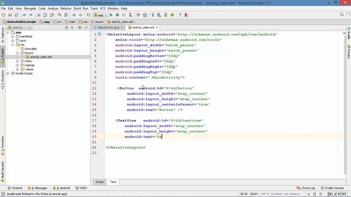351x197 pixels.
Task: Click the Help question mark icon
Action: pos(180,15)
